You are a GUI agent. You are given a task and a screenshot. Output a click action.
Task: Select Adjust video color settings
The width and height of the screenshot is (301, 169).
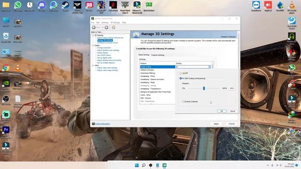tap(107, 68)
